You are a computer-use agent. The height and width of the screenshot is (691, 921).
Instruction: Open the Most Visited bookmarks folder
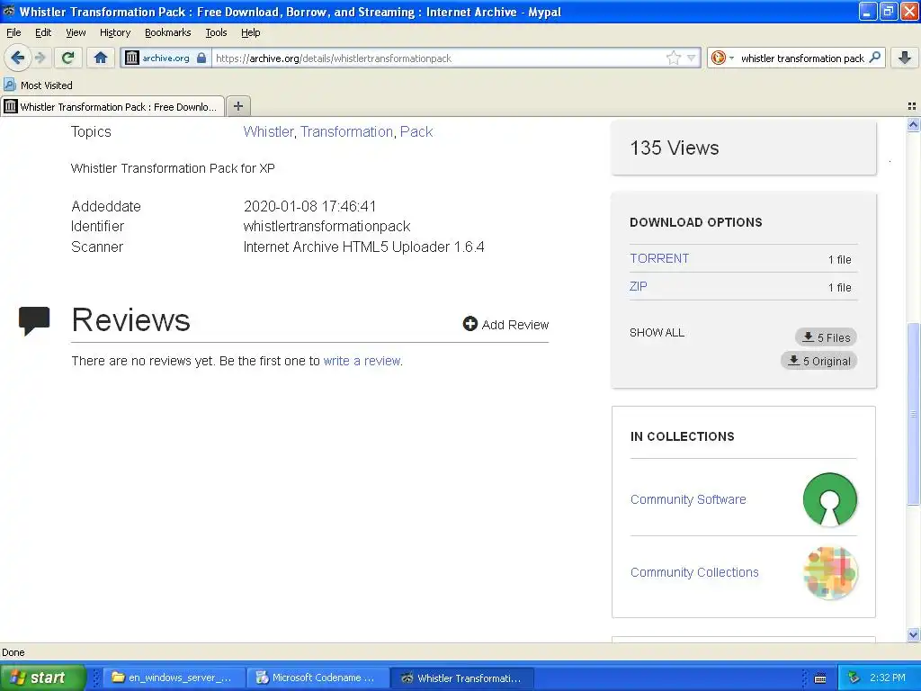[x=38, y=85]
